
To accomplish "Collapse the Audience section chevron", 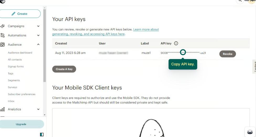I will coord(38,44).
